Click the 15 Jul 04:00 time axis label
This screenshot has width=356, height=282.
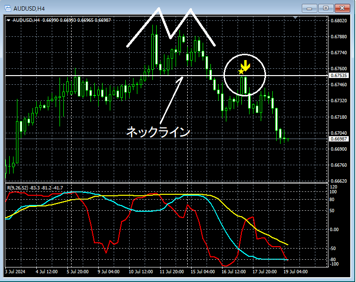pos(203,271)
